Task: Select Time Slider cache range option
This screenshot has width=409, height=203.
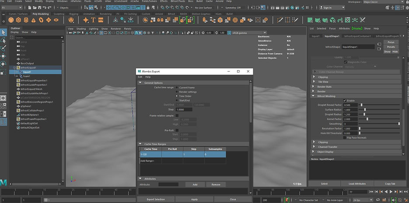Action: pos(177,96)
